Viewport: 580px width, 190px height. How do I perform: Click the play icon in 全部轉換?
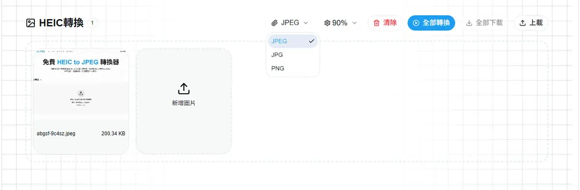click(416, 23)
